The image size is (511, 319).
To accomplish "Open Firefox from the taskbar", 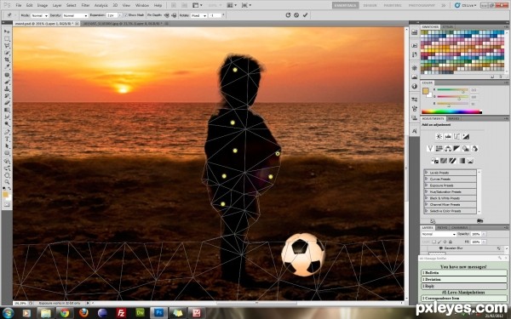I will point(83,313).
